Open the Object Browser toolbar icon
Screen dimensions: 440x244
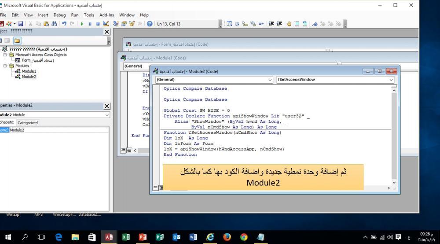tap(132, 24)
